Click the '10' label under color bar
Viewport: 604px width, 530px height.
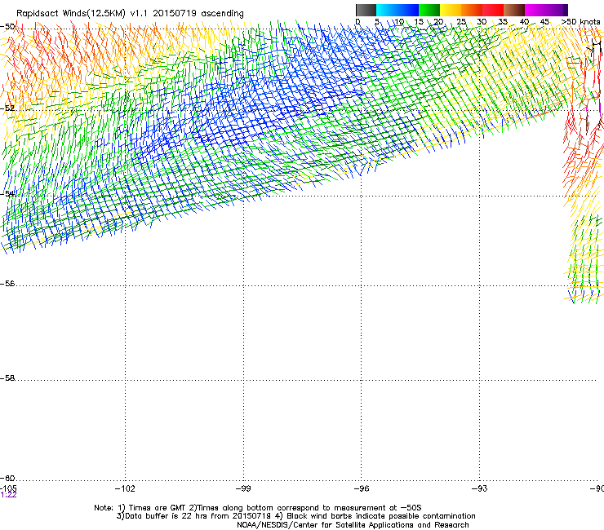(x=399, y=22)
